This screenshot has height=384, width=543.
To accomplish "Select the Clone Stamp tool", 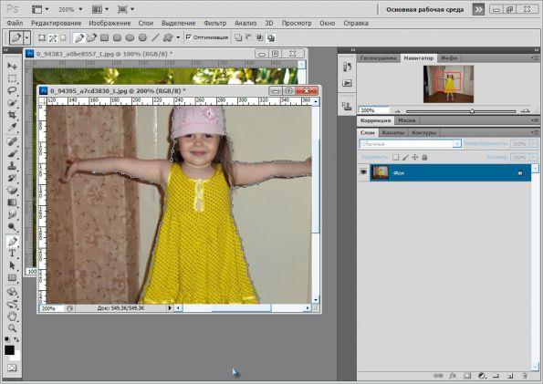I will point(12,165).
